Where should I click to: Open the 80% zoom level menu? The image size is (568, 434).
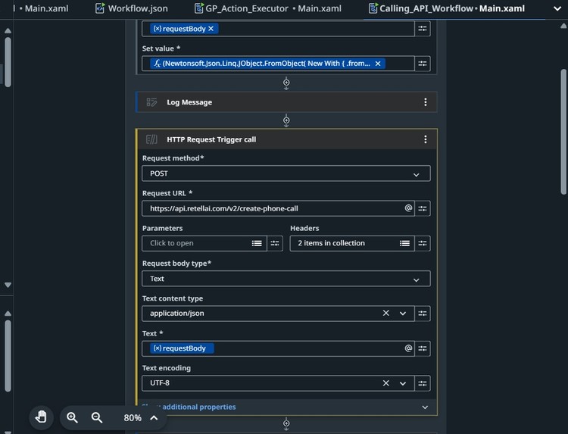click(x=141, y=417)
